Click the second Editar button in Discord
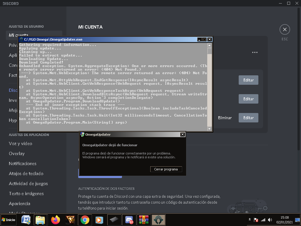 (248, 99)
